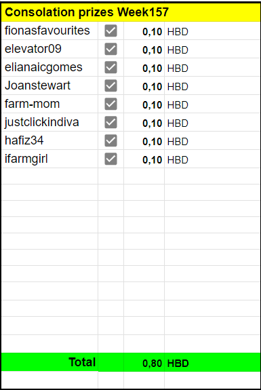Select the Total label cell

coord(49,362)
